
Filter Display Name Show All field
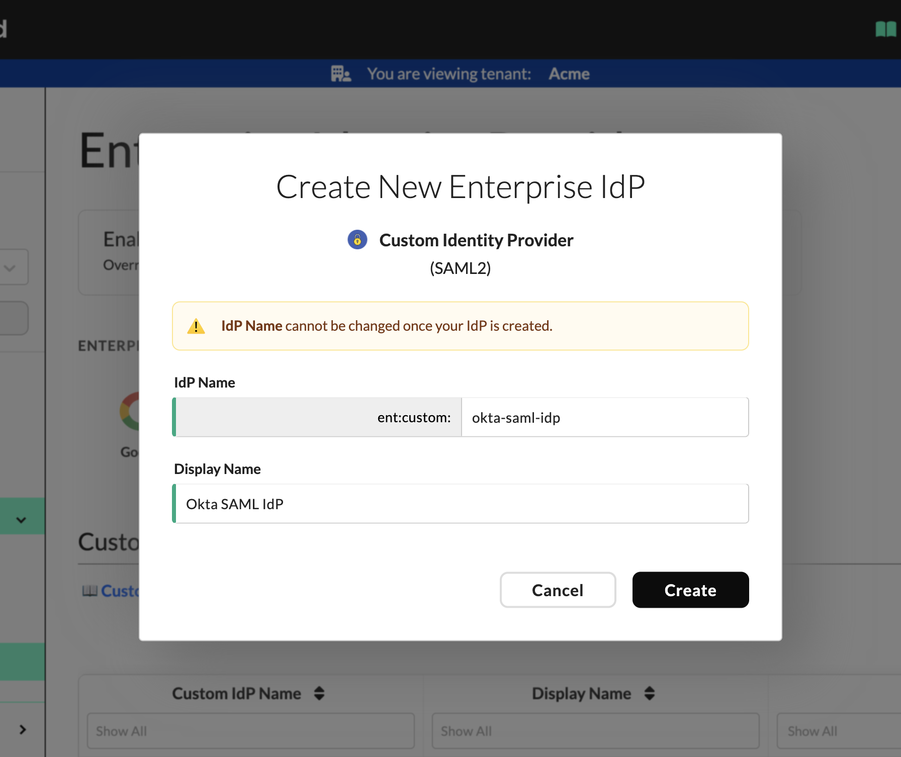click(x=595, y=731)
